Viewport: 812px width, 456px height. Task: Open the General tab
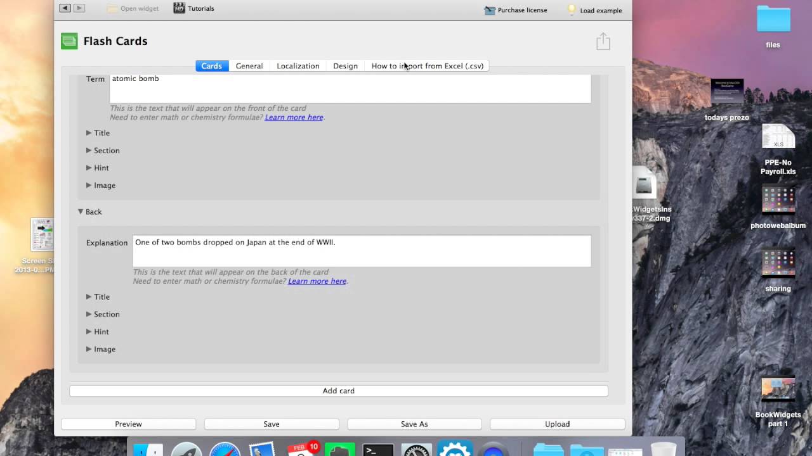[249, 66]
